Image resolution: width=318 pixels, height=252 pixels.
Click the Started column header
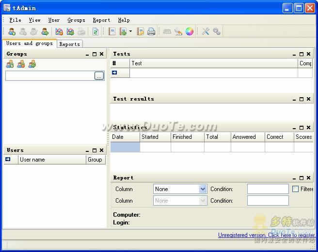[x=155, y=137]
